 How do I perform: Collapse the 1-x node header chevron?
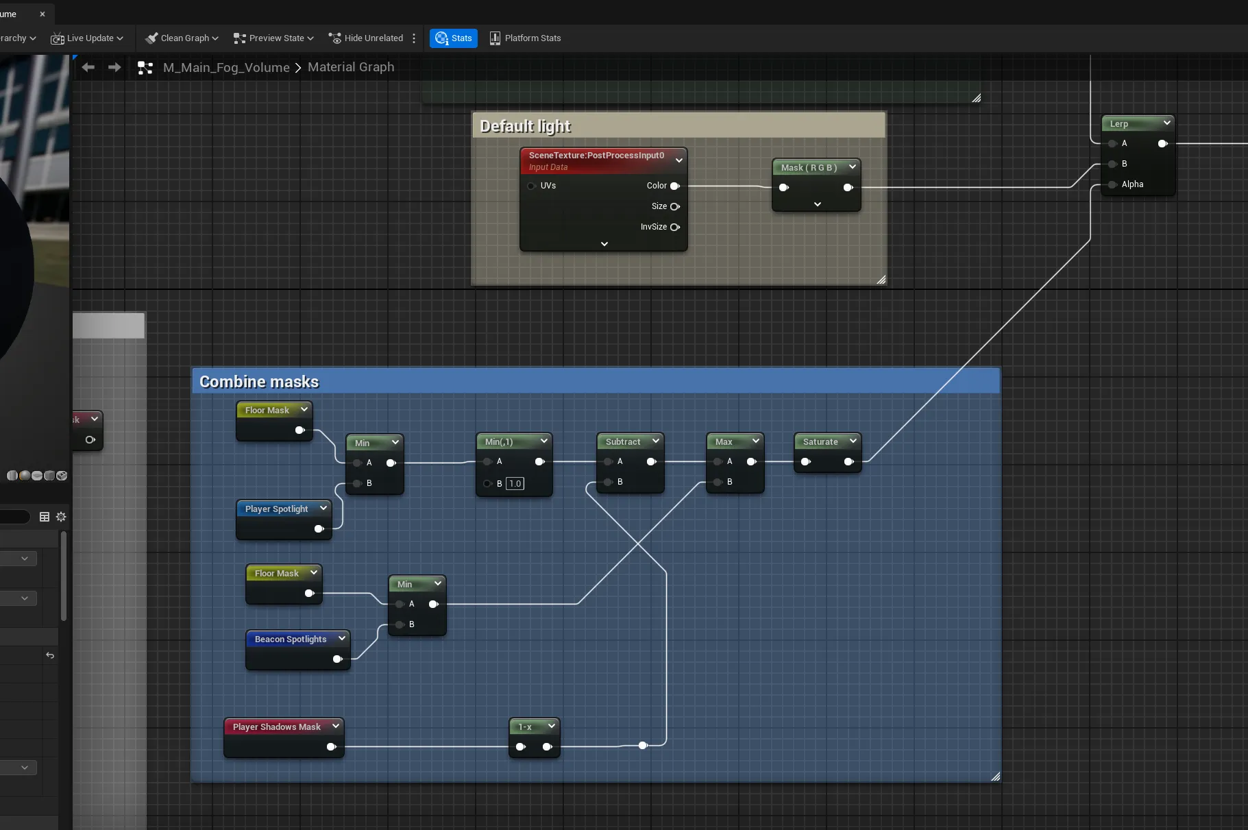point(552,726)
